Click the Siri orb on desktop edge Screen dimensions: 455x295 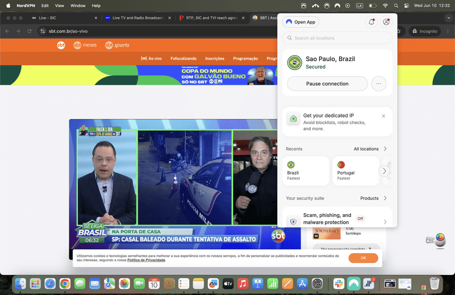pos(440,240)
